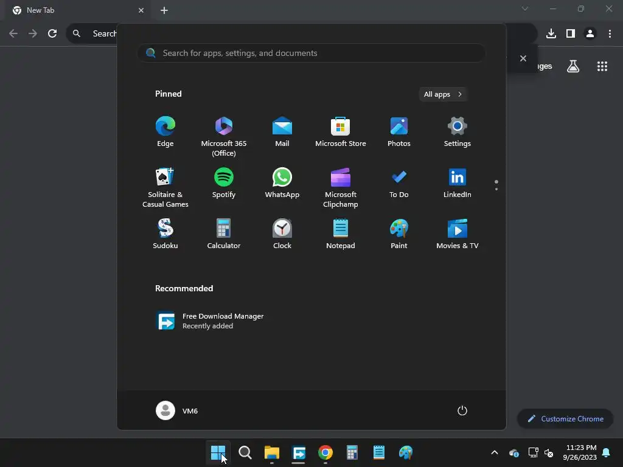Toggle Chrome side panel
Image resolution: width=623 pixels, height=467 pixels.
coord(571,34)
